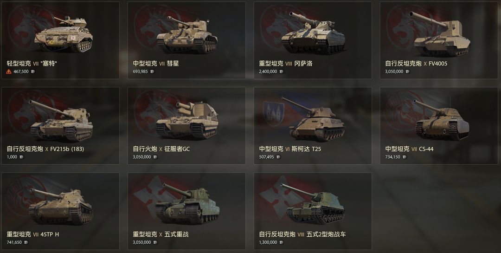This screenshot has width=501, height=253.
Task: Select the 五式2型炮战车 tank destroyer image
Action: 315,203
